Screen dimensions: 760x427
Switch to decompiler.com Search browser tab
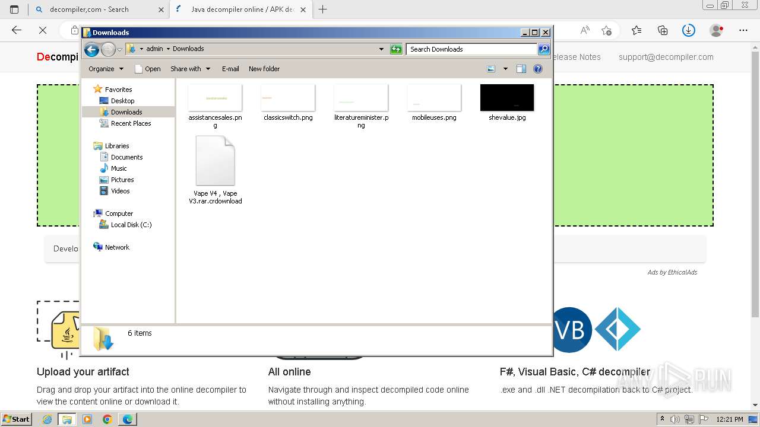tap(98, 9)
